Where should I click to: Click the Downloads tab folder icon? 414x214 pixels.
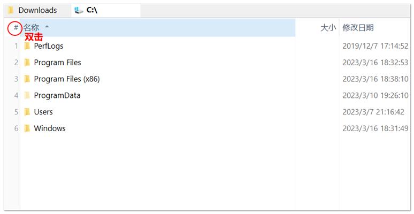point(11,10)
